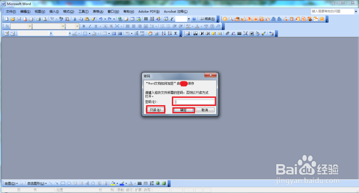Select the Cut scissors icon

(x=75, y=19)
